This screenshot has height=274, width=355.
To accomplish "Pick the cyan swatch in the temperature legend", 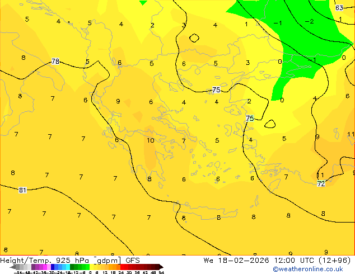I will (68, 267).
